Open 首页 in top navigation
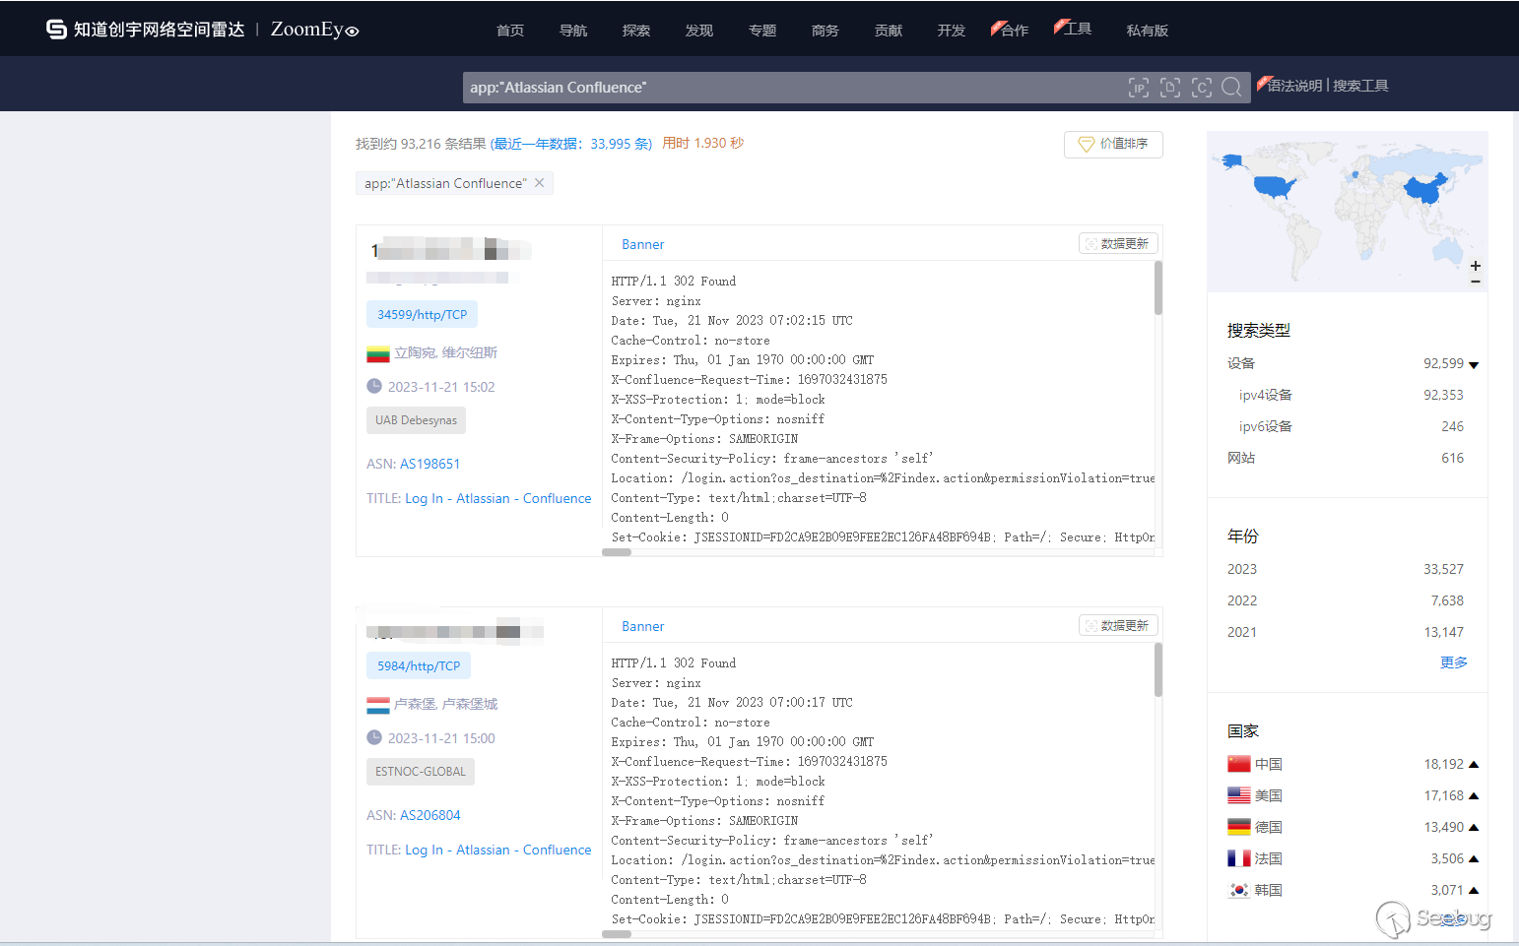 [x=510, y=31]
